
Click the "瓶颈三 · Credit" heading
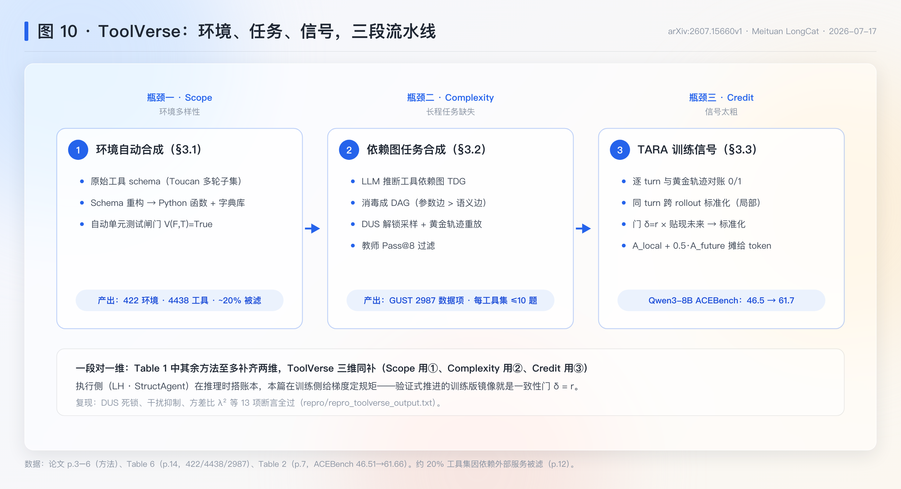pyautogui.click(x=721, y=97)
